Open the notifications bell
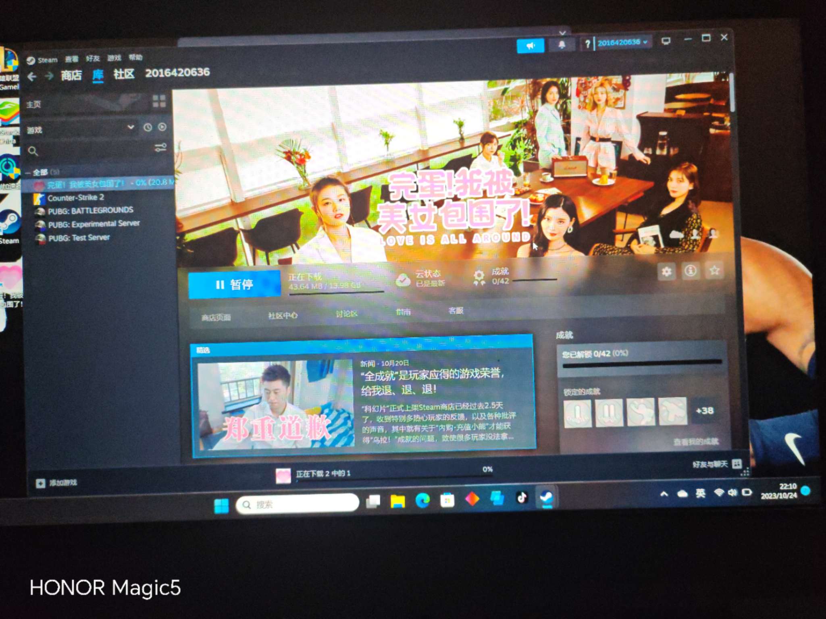826x619 pixels. click(x=562, y=45)
